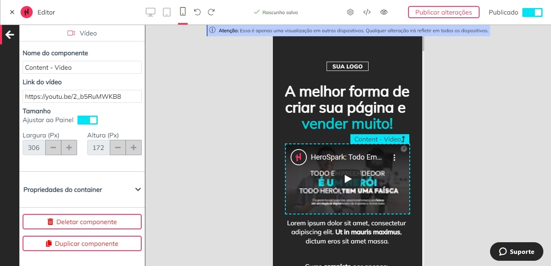Toggle the Ajustar ao Painel switch
Viewport: 551px width, 266px height.
(88, 120)
